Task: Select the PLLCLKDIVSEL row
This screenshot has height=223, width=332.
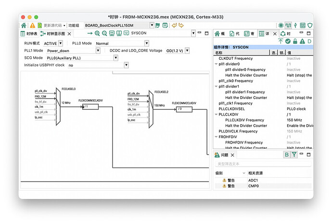Action: (263, 109)
